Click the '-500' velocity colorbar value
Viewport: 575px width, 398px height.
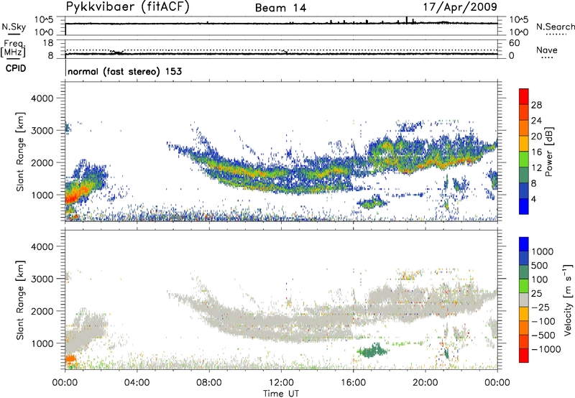pyautogui.click(x=543, y=335)
